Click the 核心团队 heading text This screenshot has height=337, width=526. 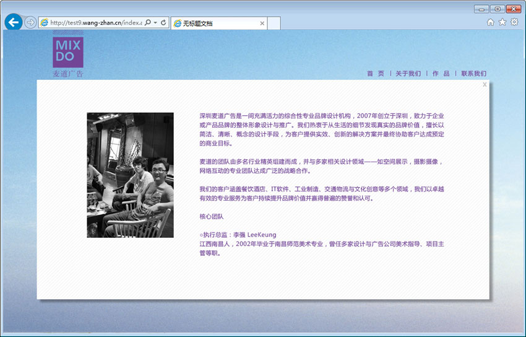212,216
